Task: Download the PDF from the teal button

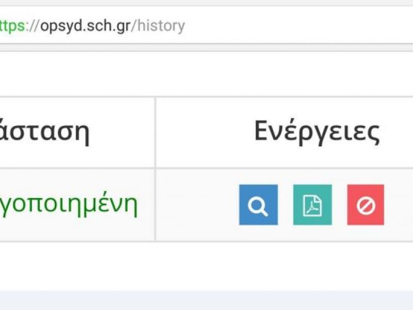Action: coord(313,205)
